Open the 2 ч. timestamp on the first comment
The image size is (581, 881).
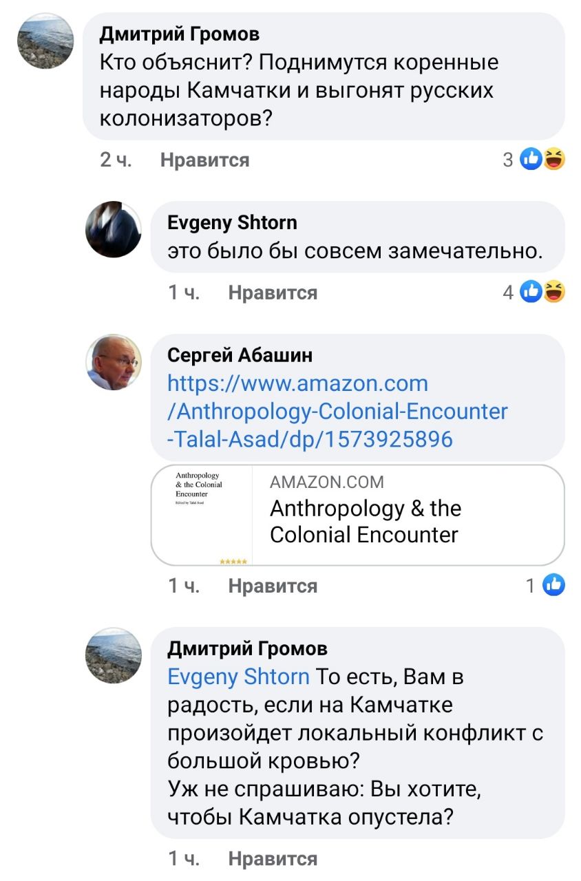click(116, 160)
